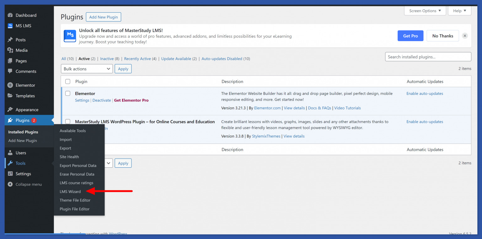Select the Elementor sidebar icon

click(11, 85)
